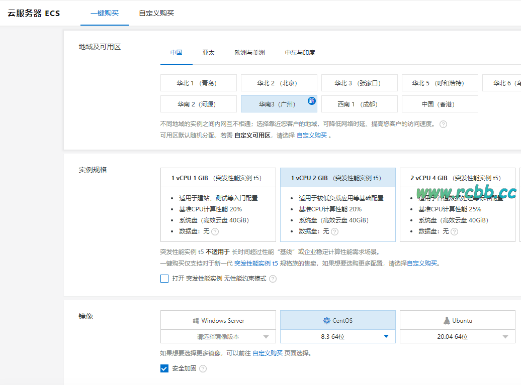Select the 中国 region tab
This screenshot has height=385, width=521.
tap(176, 52)
